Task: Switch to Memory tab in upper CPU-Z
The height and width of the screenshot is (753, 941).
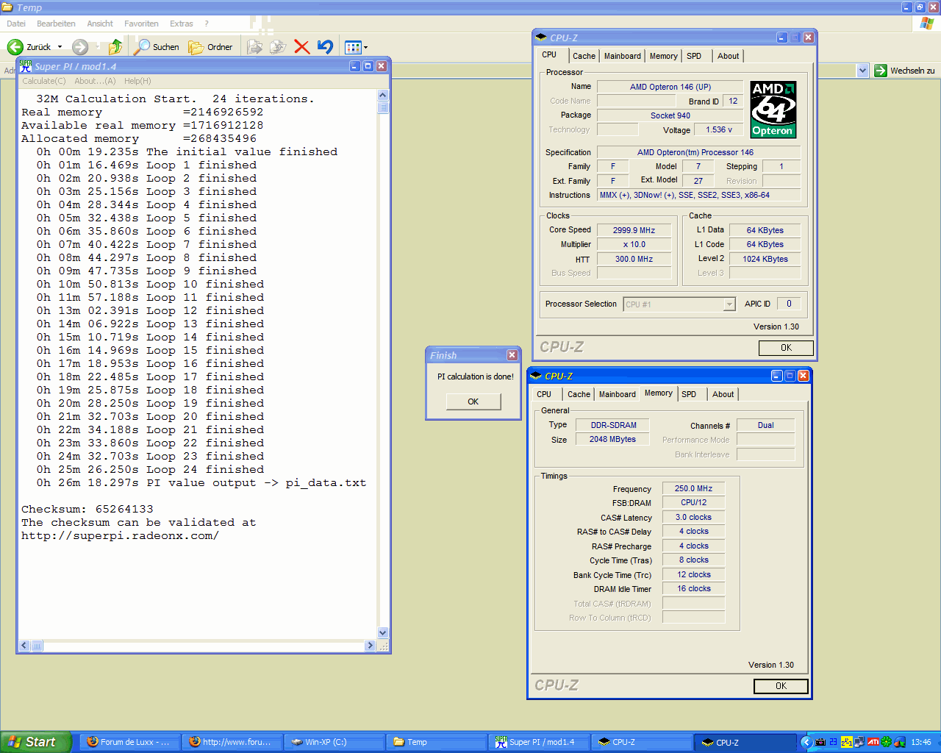Action: (663, 56)
